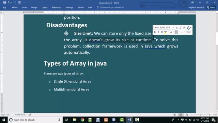This screenshot has width=218, height=123.
Task: Go to the Mailings tab
Action: pos(69,8)
